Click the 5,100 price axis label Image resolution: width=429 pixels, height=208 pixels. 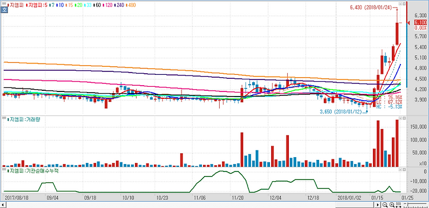click(421, 57)
